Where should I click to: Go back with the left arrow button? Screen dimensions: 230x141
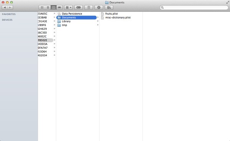[5, 8]
